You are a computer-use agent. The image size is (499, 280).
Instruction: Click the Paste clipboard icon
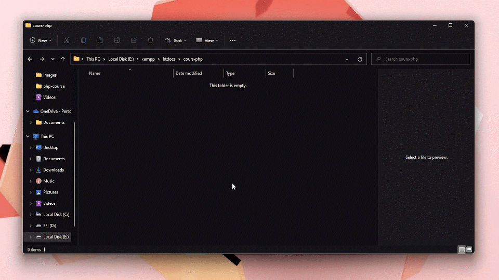100,40
